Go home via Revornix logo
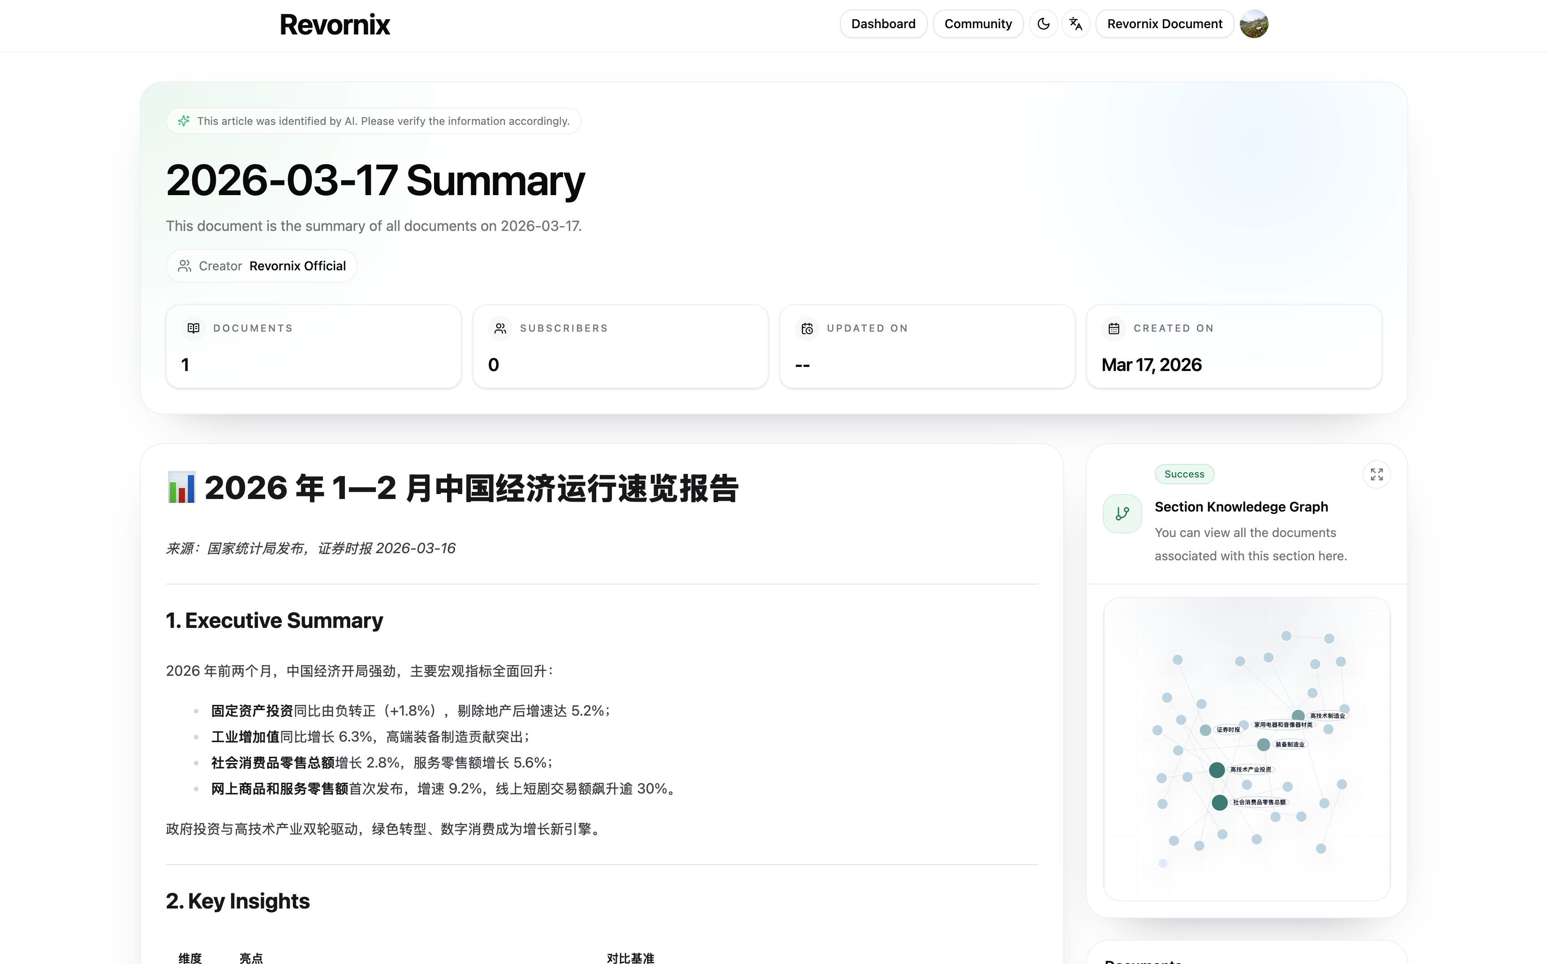1548x964 pixels. pyautogui.click(x=334, y=25)
